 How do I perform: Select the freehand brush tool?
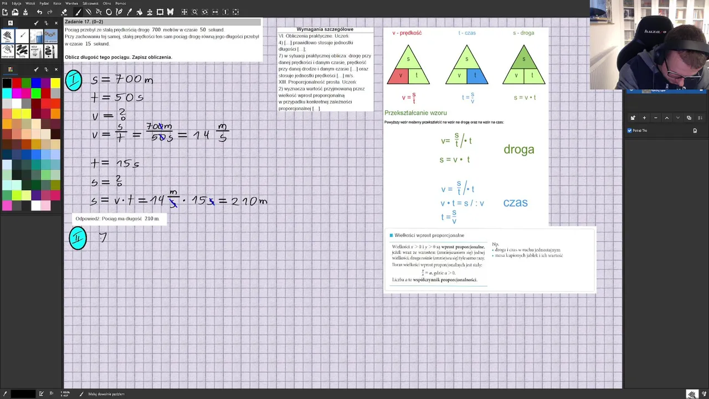pos(78,12)
